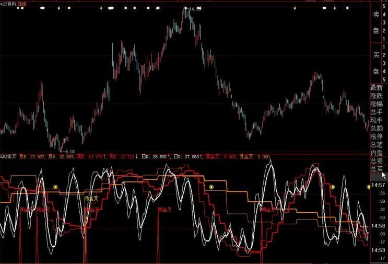Click the yellow circle marker nearest the time column
The image size is (388, 264).
click(332, 187)
